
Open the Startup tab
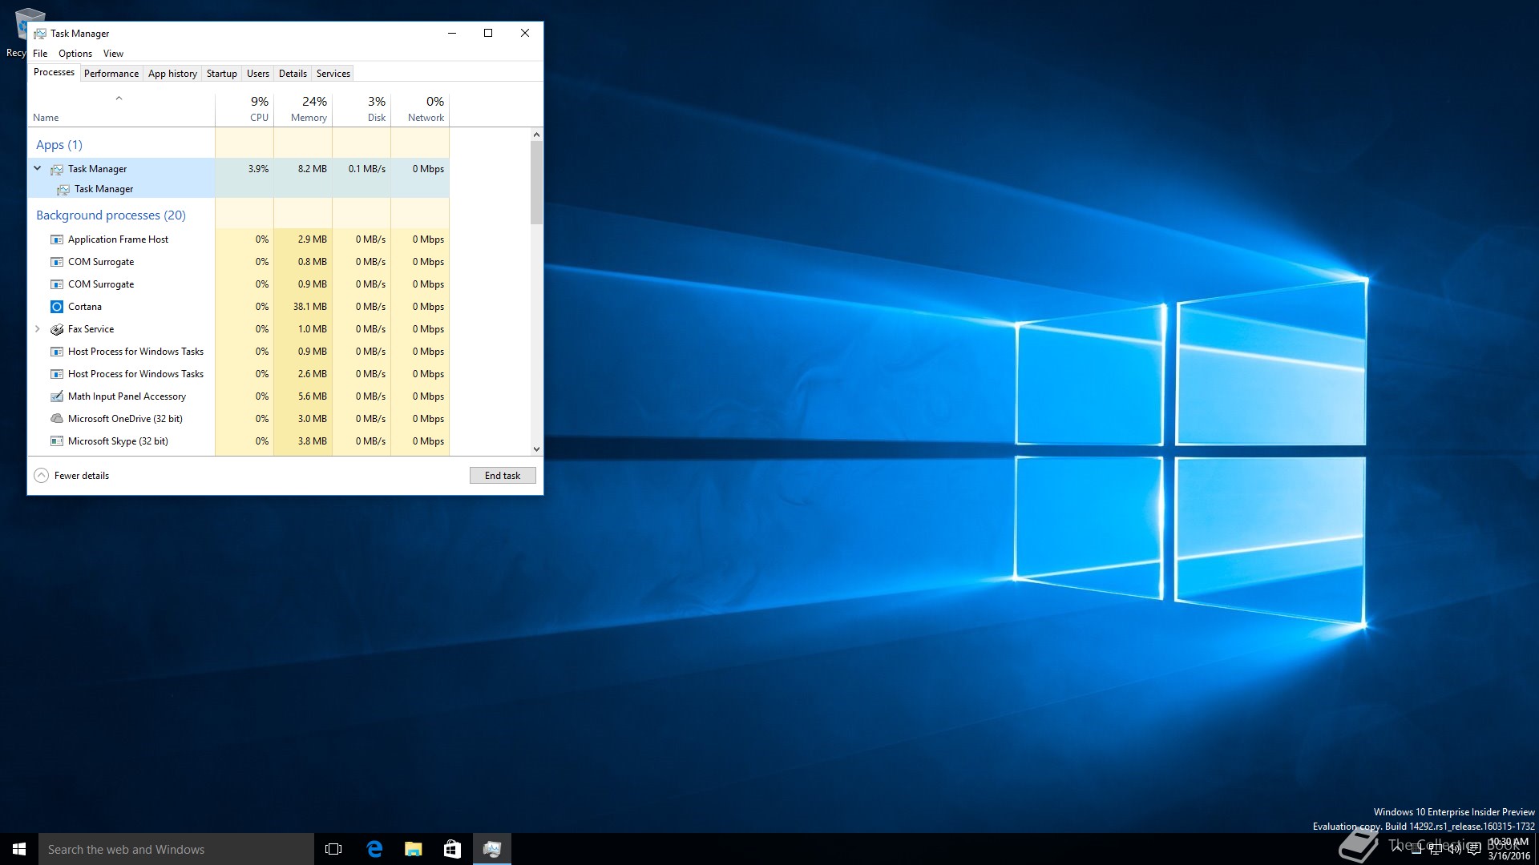pyautogui.click(x=221, y=74)
